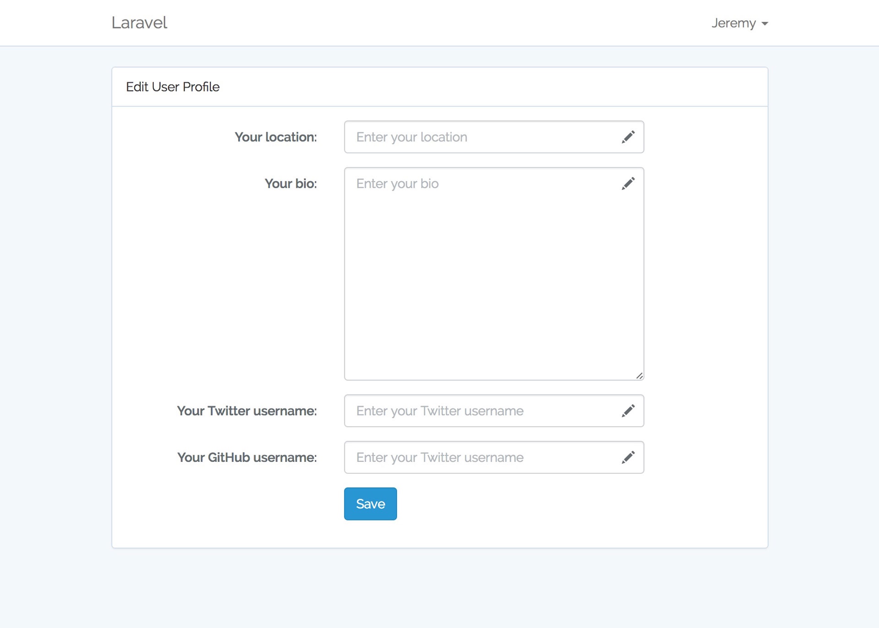Click the 'Edit User Profile' panel heading
The width and height of the screenshot is (879, 628).
(x=173, y=87)
